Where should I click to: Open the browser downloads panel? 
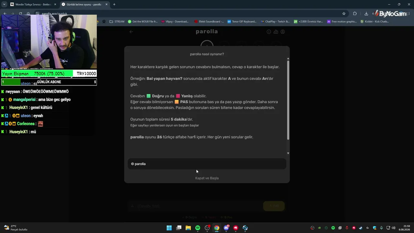coord(366,14)
